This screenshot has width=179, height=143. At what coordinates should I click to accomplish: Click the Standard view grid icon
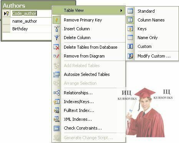click(x=130, y=11)
